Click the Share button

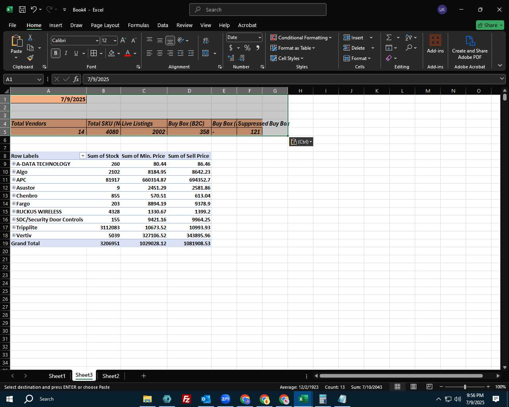490,25
